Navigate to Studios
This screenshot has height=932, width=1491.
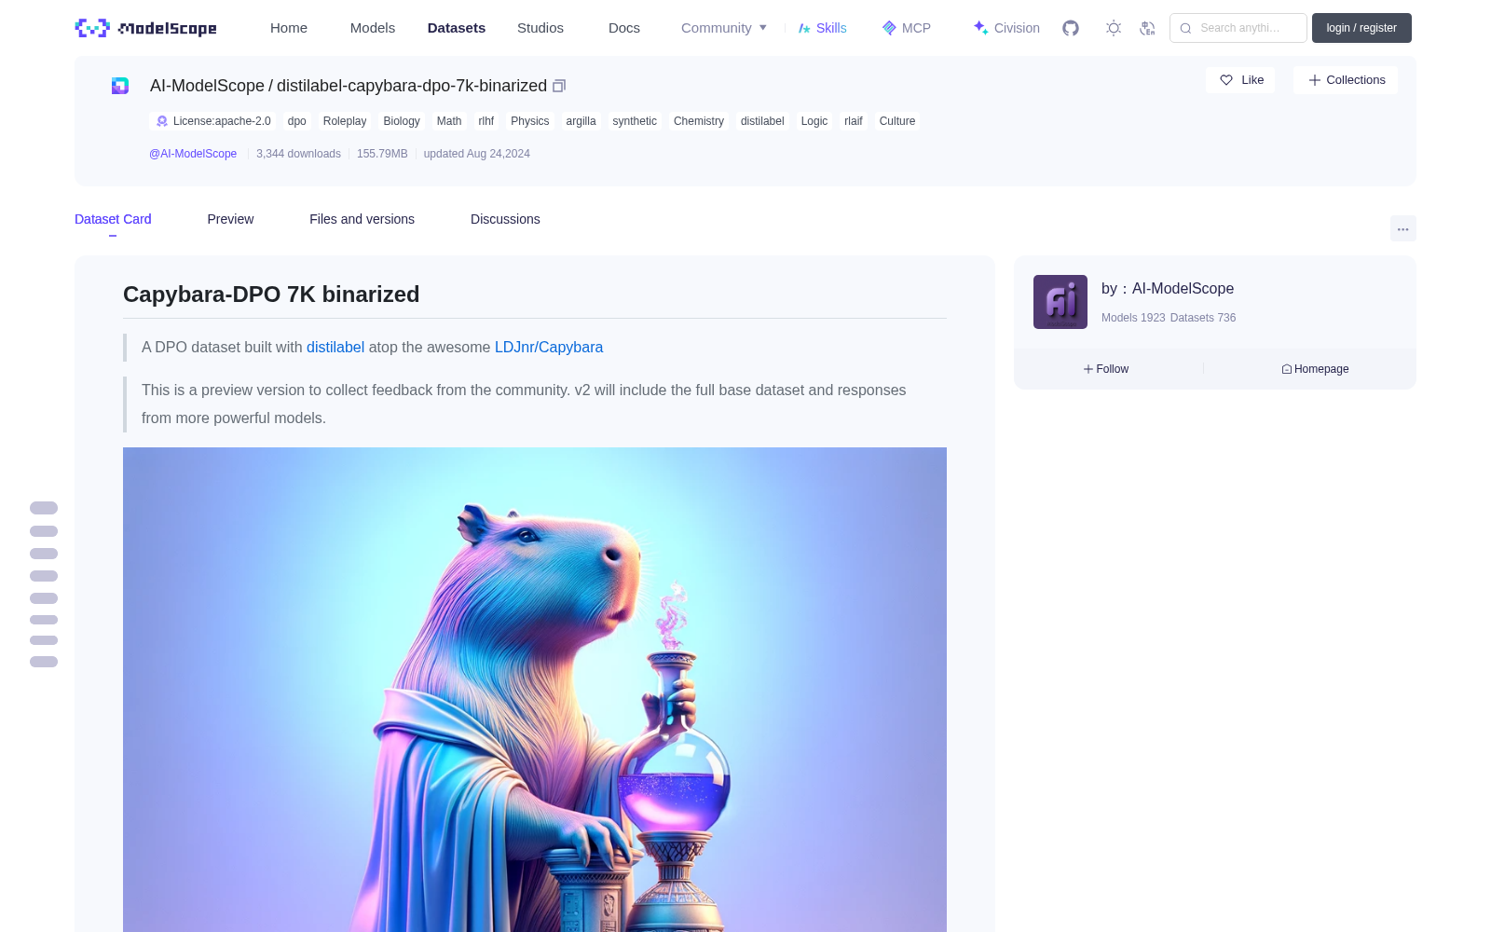click(540, 28)
